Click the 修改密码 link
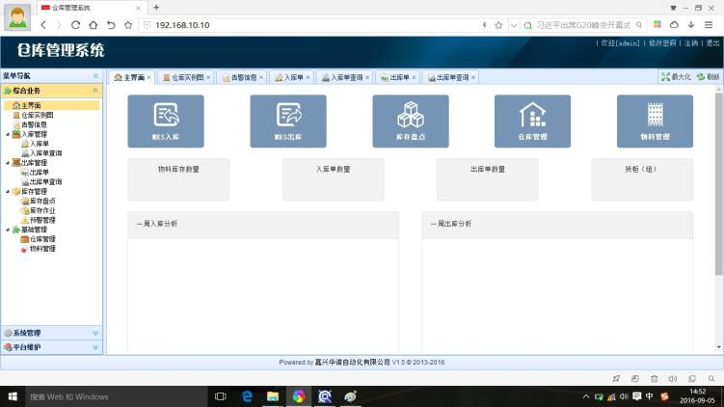The width and height of the screenshot is (724, 407). coord(661,43)
